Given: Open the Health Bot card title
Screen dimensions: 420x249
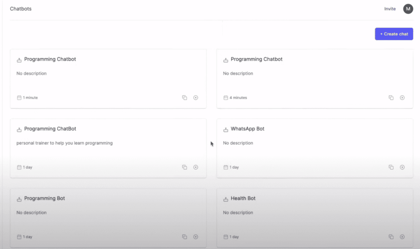Looking at the screenshot, I should [x=243, y=199].
